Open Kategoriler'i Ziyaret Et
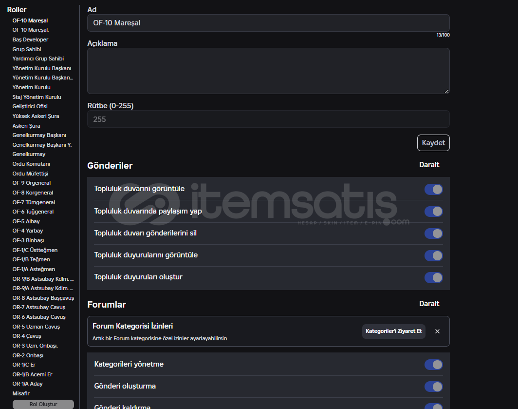 pos(393,331)
